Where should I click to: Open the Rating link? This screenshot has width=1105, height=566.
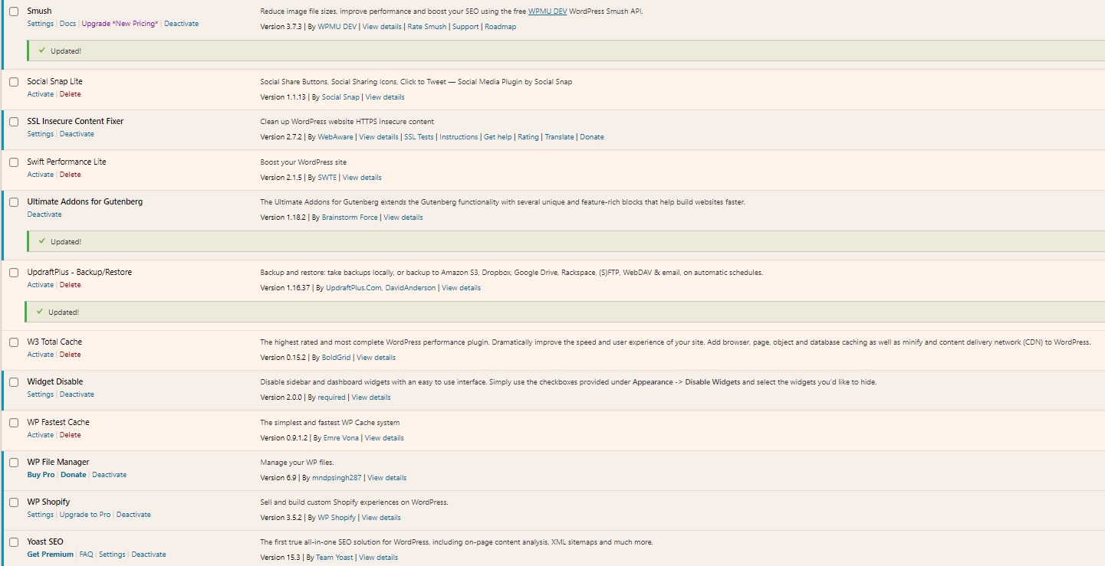tap(528, 137)
